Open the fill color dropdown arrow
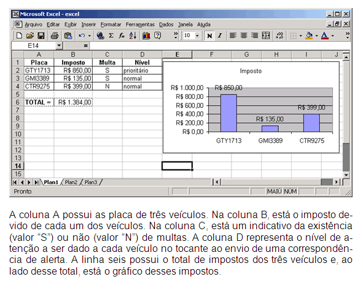 pos(316,36)
